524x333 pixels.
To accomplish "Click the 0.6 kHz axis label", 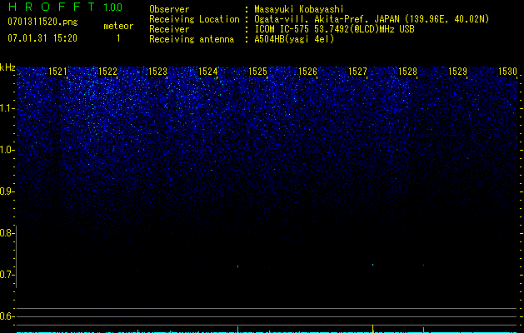I will (7, 316).
